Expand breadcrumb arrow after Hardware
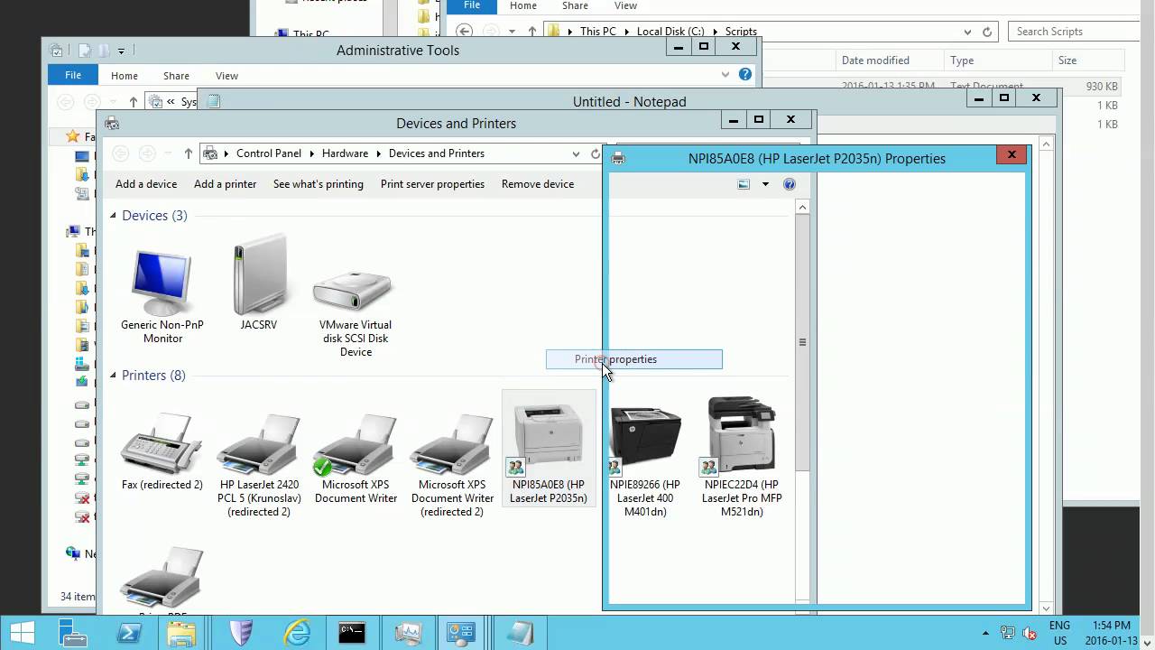This screenshot has height=650, width=1155. tap(379, 153)
